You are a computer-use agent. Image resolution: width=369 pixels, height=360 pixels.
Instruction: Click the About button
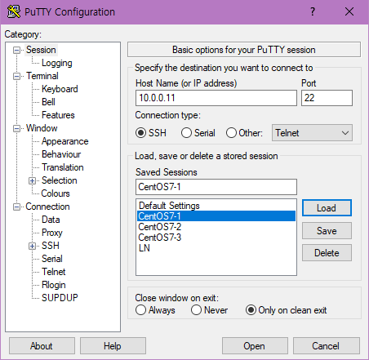42,346
